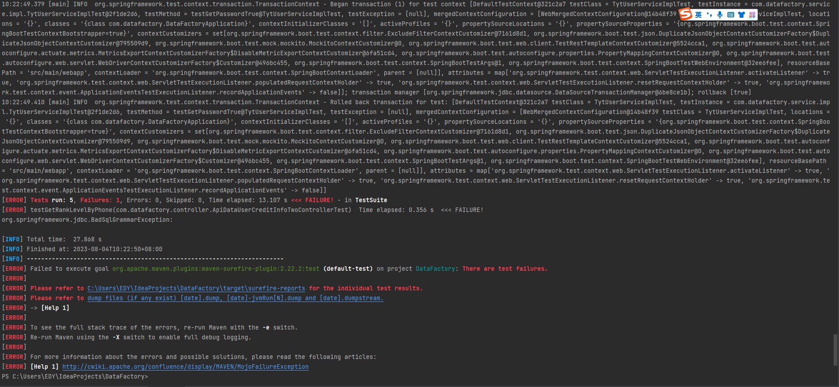839x387 pixels.
Task: Click the 'Re-run Maven using the -X switch' line
Action: point(127,337)
